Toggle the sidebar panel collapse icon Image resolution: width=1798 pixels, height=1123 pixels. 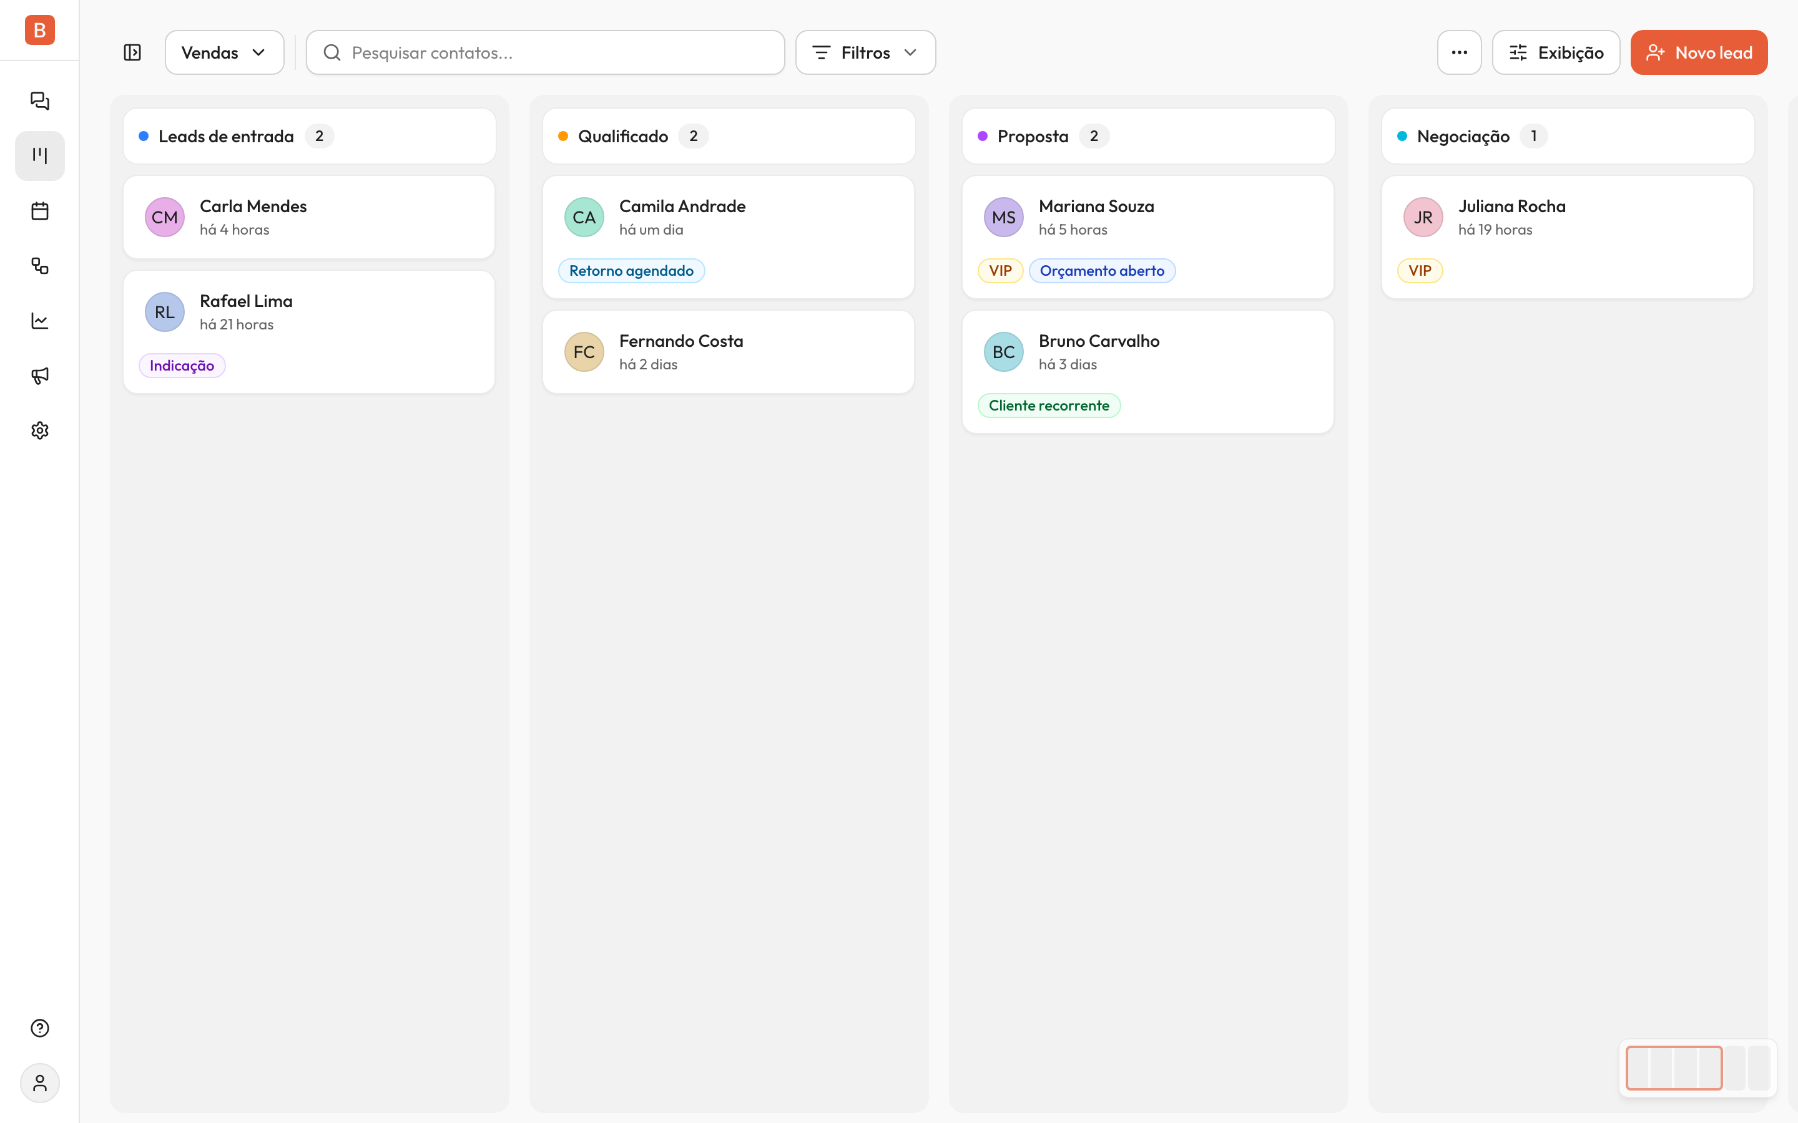coord(132,53)
